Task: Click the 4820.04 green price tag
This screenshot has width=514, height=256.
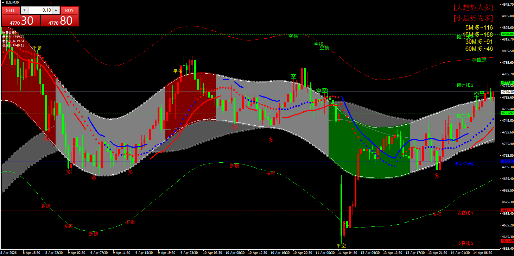Action: [x=507, y=34]
